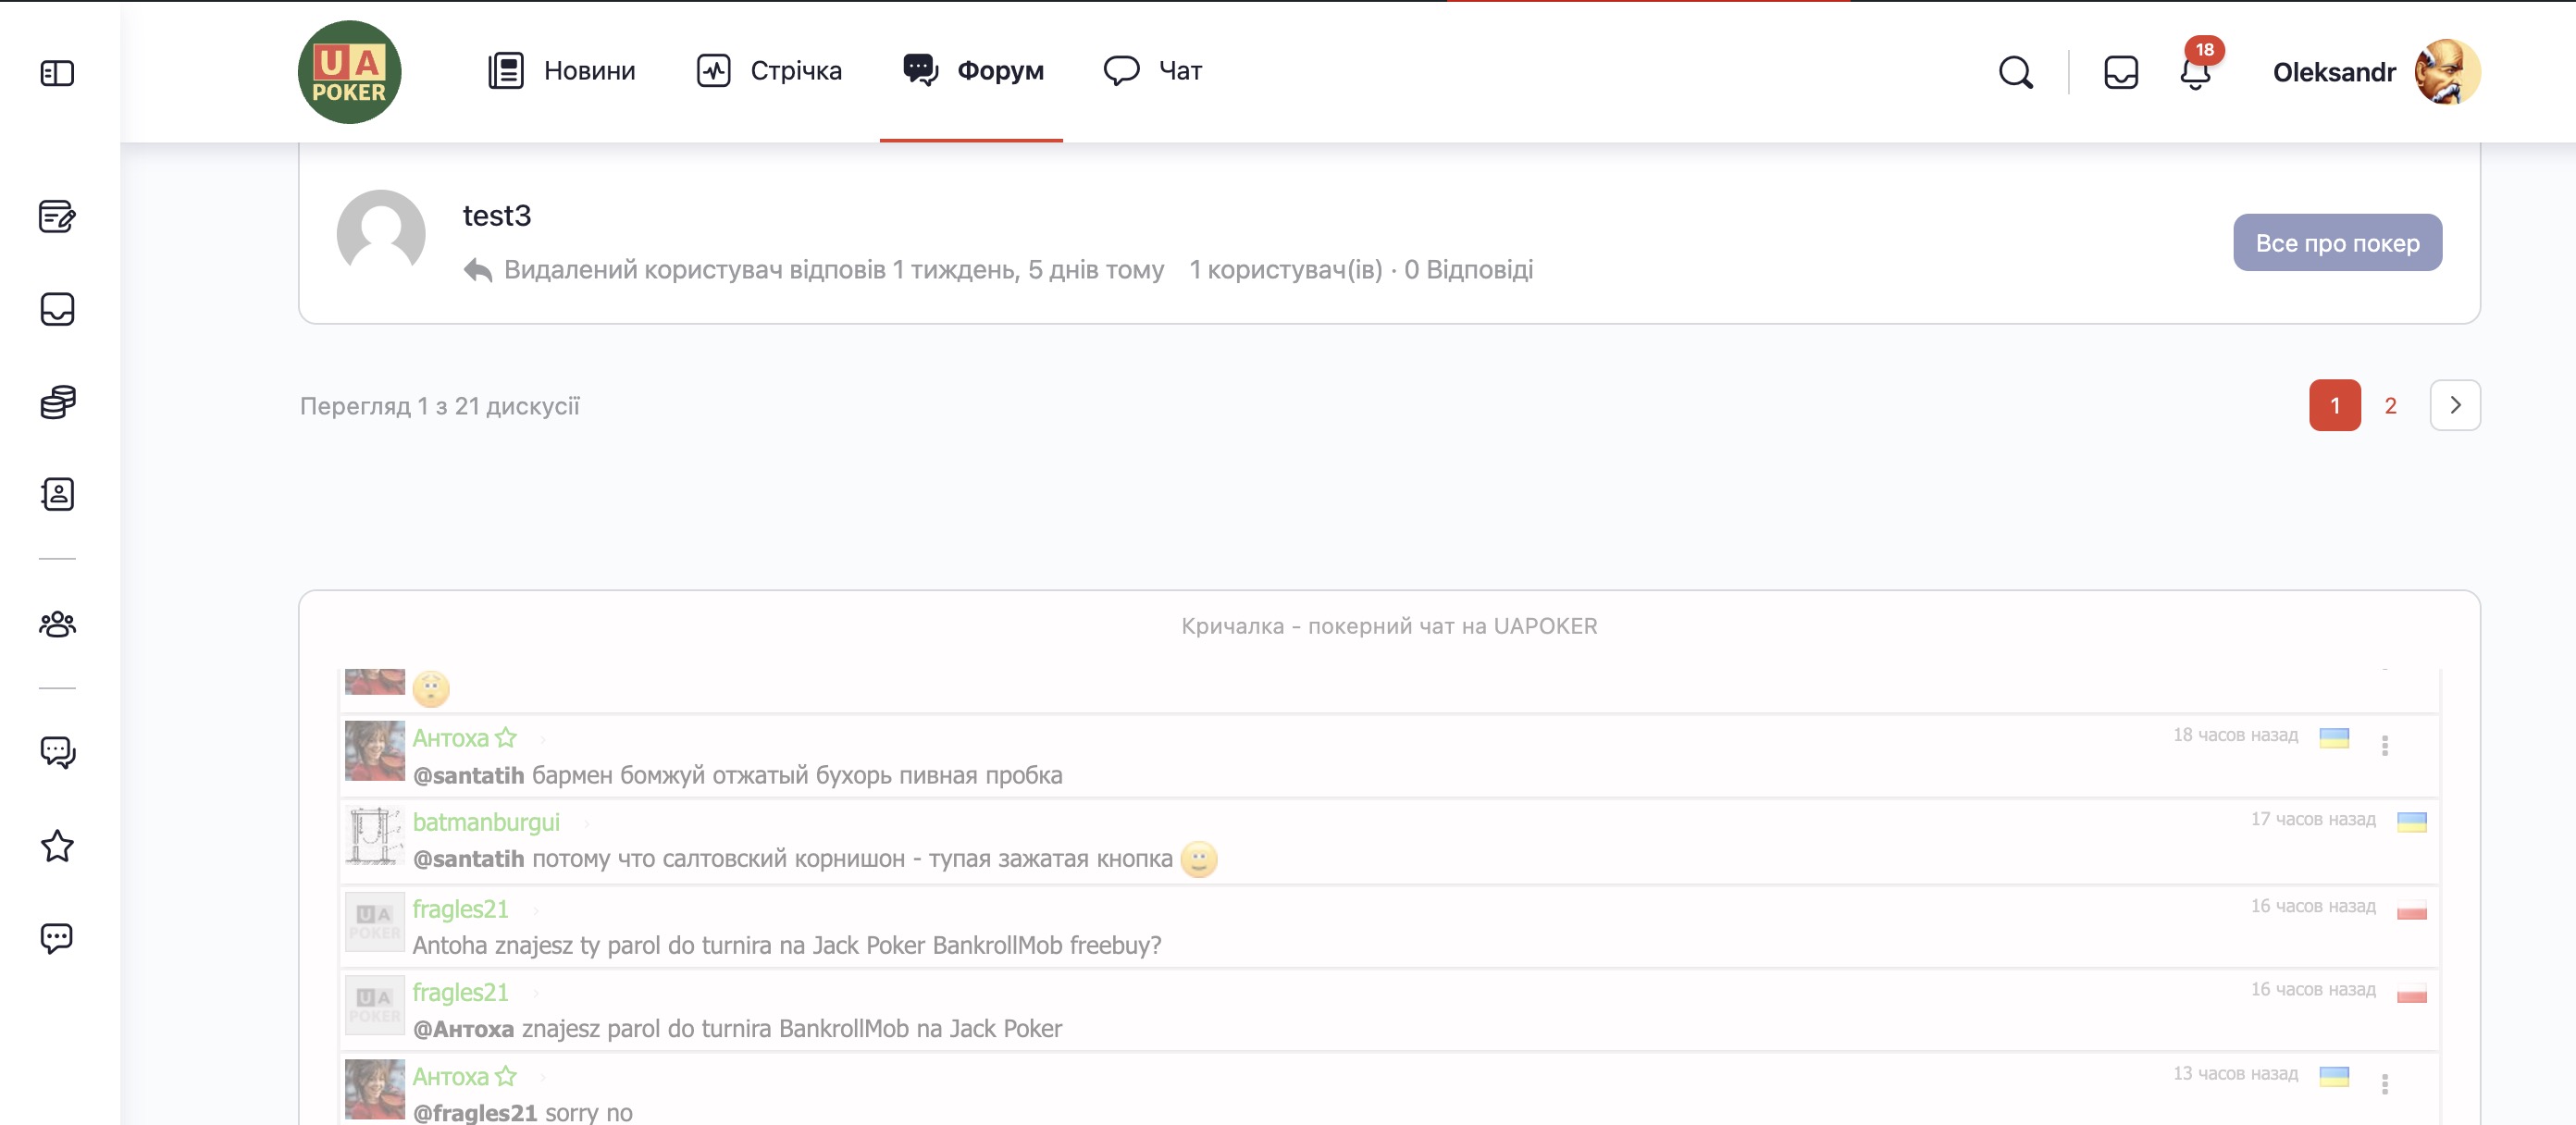Screen dimensions: 2576x1125
Task: Open fragles21 username on Antoha znajesz message
Action: (x=460, y=909)
